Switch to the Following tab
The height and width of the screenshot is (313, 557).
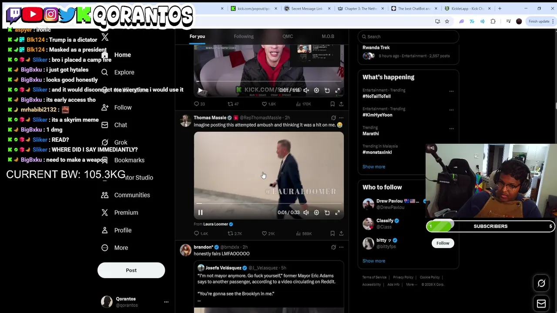tap(244, 37)
